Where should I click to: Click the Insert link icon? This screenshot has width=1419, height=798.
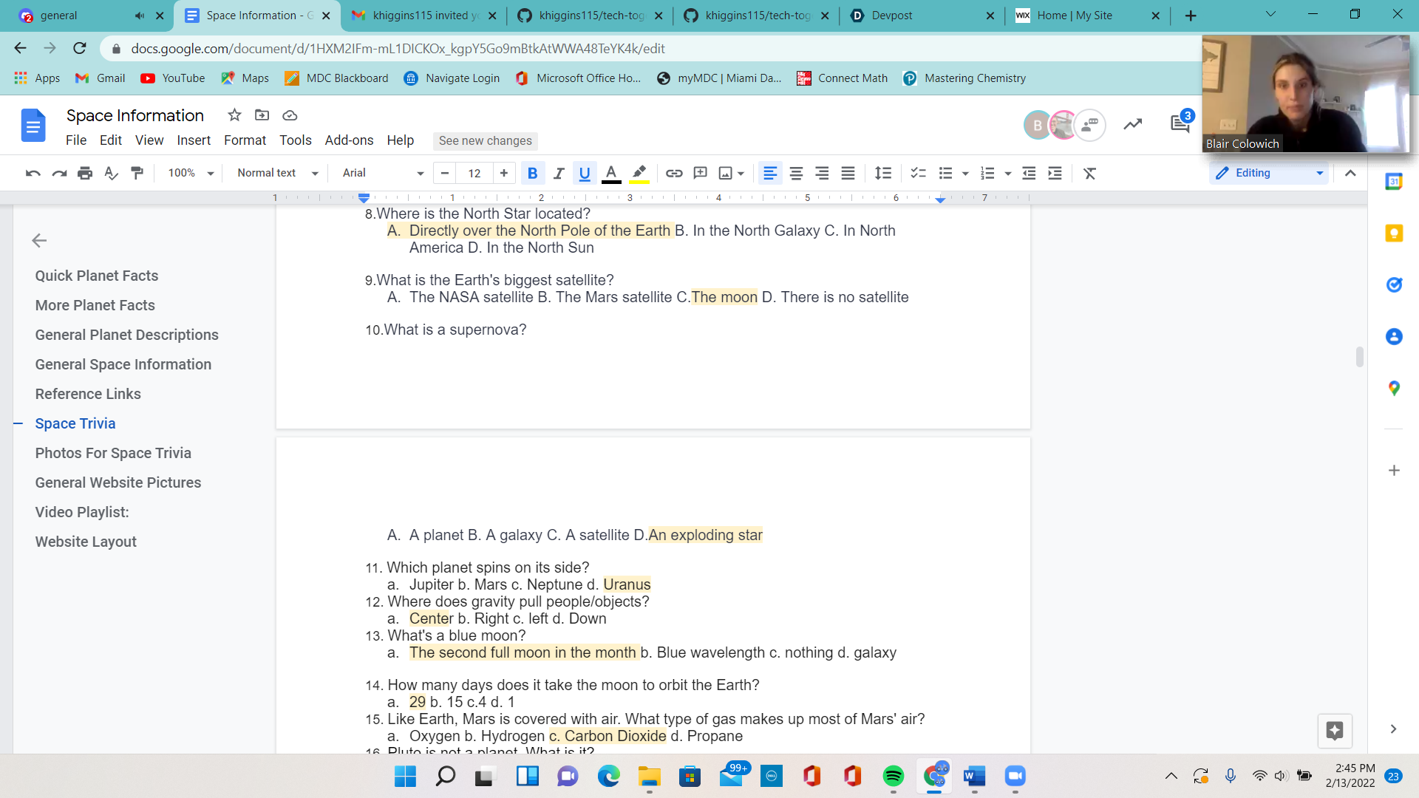pyautogui.click(x=673, y=173)
